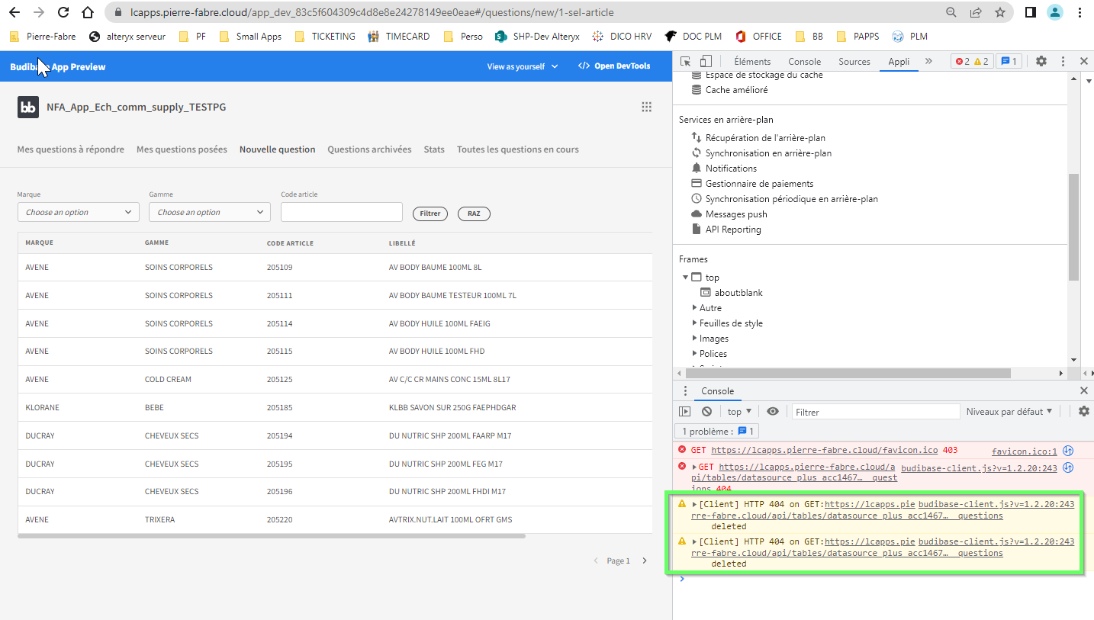This screenshot has width=1094, height=620.
Task: Open the Chrome three-dot menu
Action: click(x=1080, y=12)
